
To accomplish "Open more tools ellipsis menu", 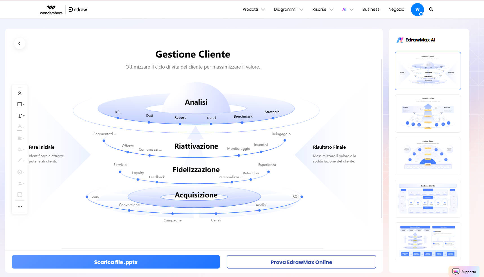I will click(20, 206).
